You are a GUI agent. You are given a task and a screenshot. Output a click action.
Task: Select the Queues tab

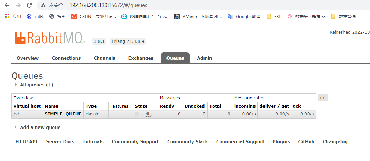coord(175,58)
